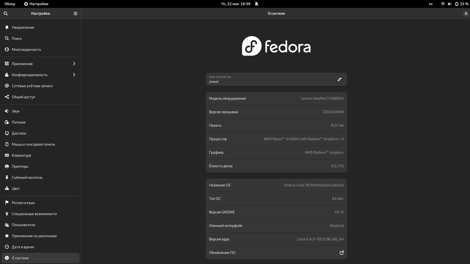The height and width of the screenshot is (264, 470).
Task: Select the Дата и время sidebar item
Action: coord(41,247)
